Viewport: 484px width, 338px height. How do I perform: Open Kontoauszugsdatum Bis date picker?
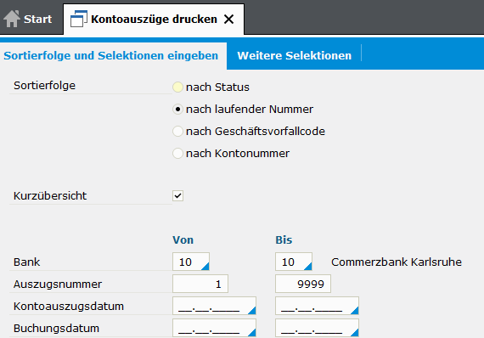[x=355, y=311]
